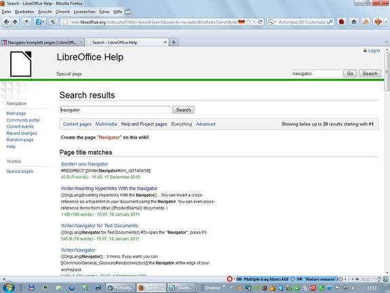Click the header search field containing navigator

click(x=316, y=73)
